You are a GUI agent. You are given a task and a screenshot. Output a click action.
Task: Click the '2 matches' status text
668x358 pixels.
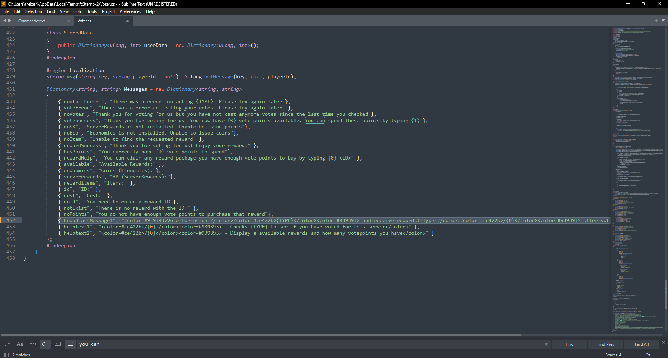21,355
